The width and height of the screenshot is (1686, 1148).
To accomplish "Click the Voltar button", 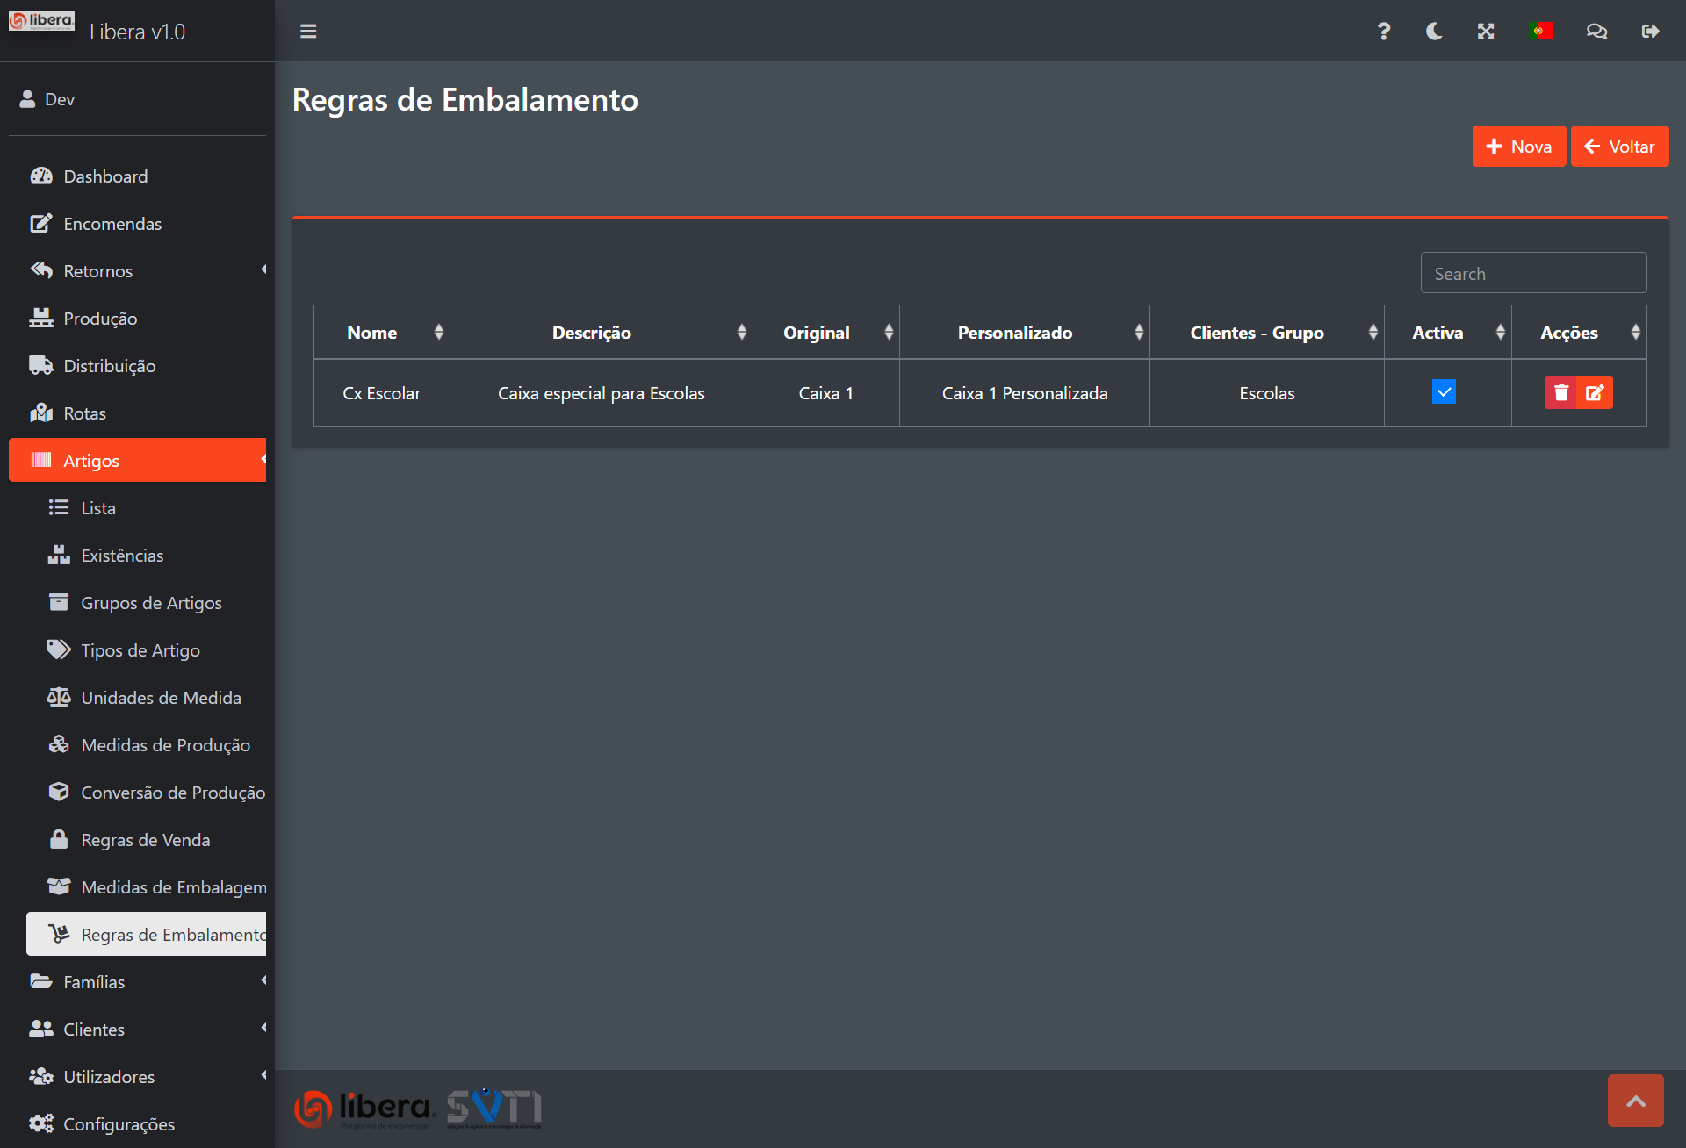I will coord(1619,147).
